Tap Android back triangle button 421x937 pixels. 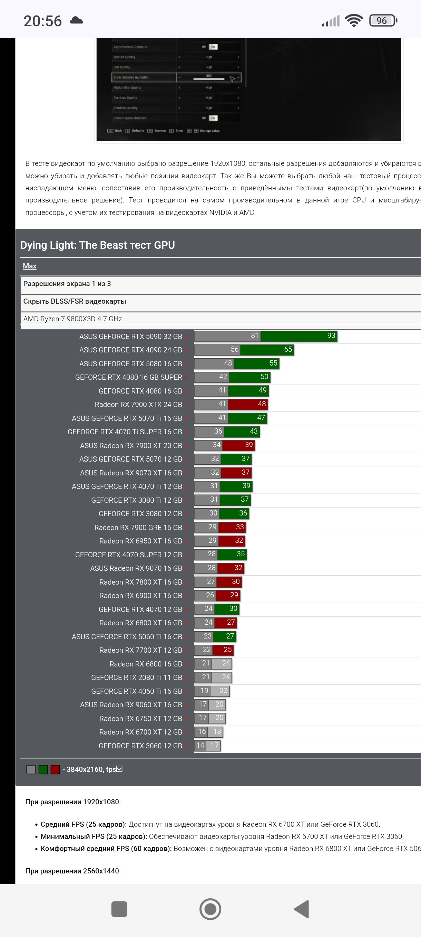(x=302, y=909)
